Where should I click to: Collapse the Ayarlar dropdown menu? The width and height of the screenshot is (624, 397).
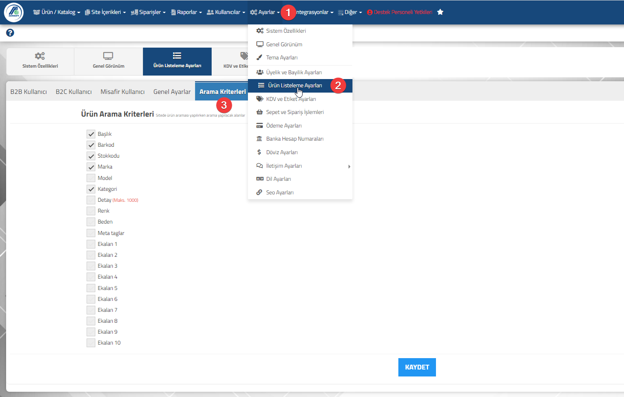pyautogui.click(x=265, y=12)
